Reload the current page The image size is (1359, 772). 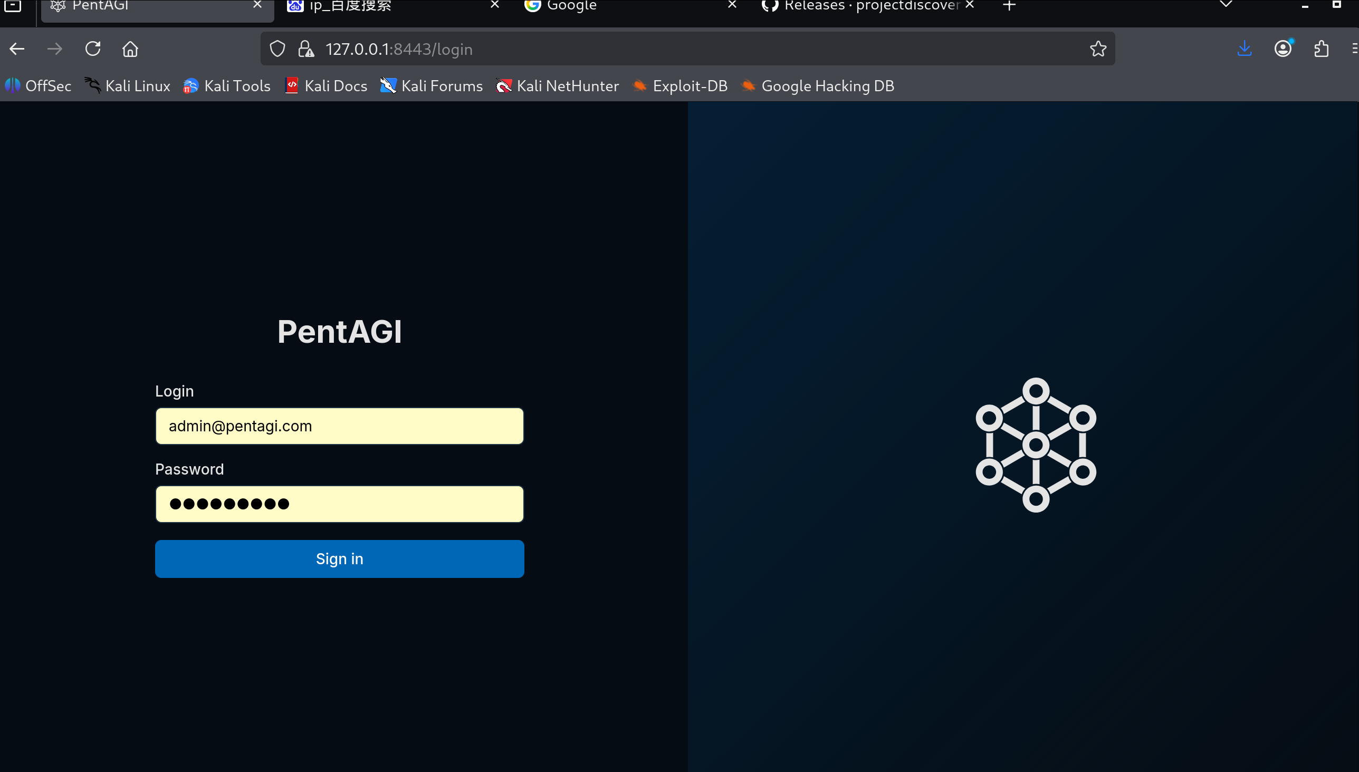tap(93, 49)
